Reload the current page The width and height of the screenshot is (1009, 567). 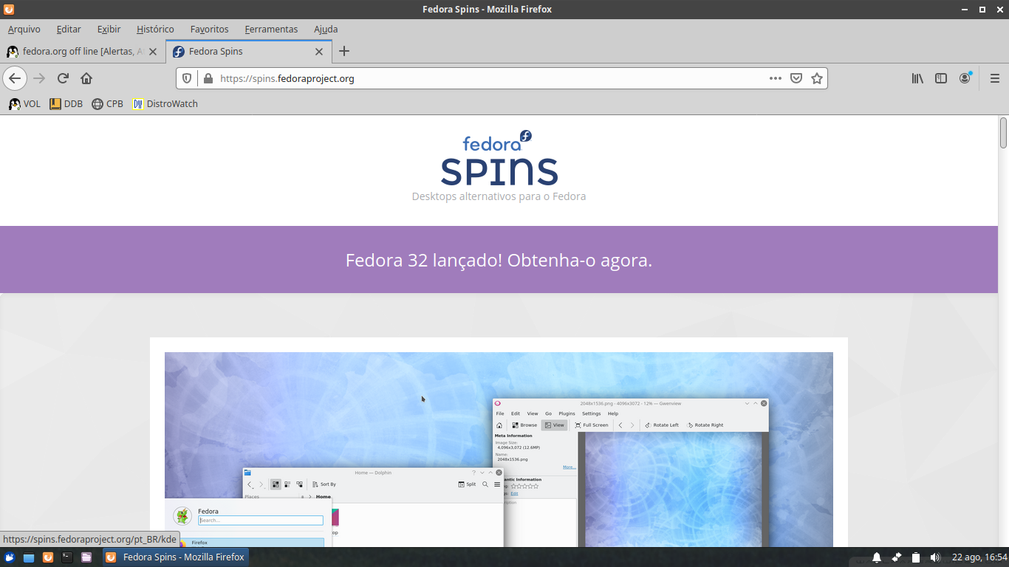[x=63, y=78]
